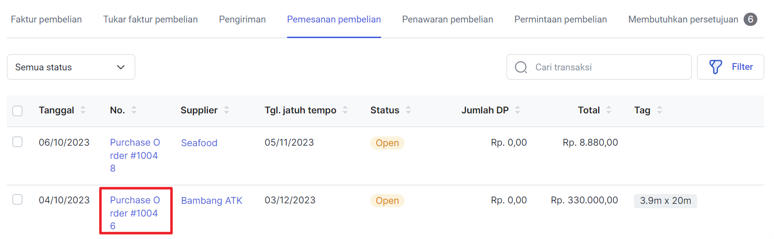Switch to Faktur pembelian tab
Screen dimensions: 774x239
(x=47, y=20)
